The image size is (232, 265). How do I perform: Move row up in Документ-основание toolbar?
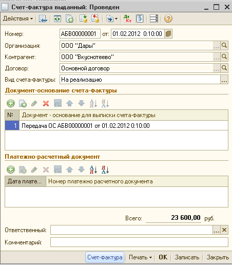click(x=70, y=103)
